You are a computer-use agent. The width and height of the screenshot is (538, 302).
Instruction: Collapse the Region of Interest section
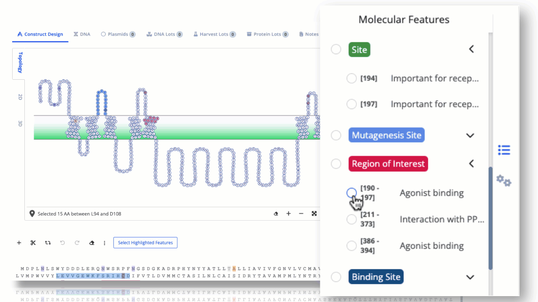coord(471,164)
